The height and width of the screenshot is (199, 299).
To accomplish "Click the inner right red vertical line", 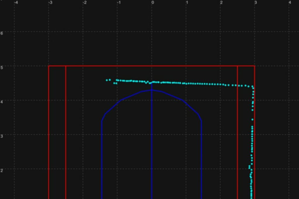I will 237,131.
